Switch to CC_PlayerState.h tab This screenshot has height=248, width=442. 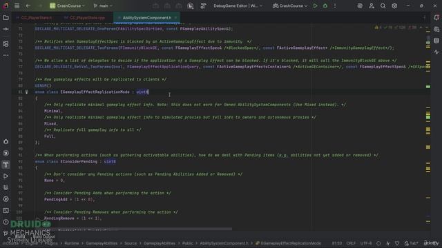(37, 18)
